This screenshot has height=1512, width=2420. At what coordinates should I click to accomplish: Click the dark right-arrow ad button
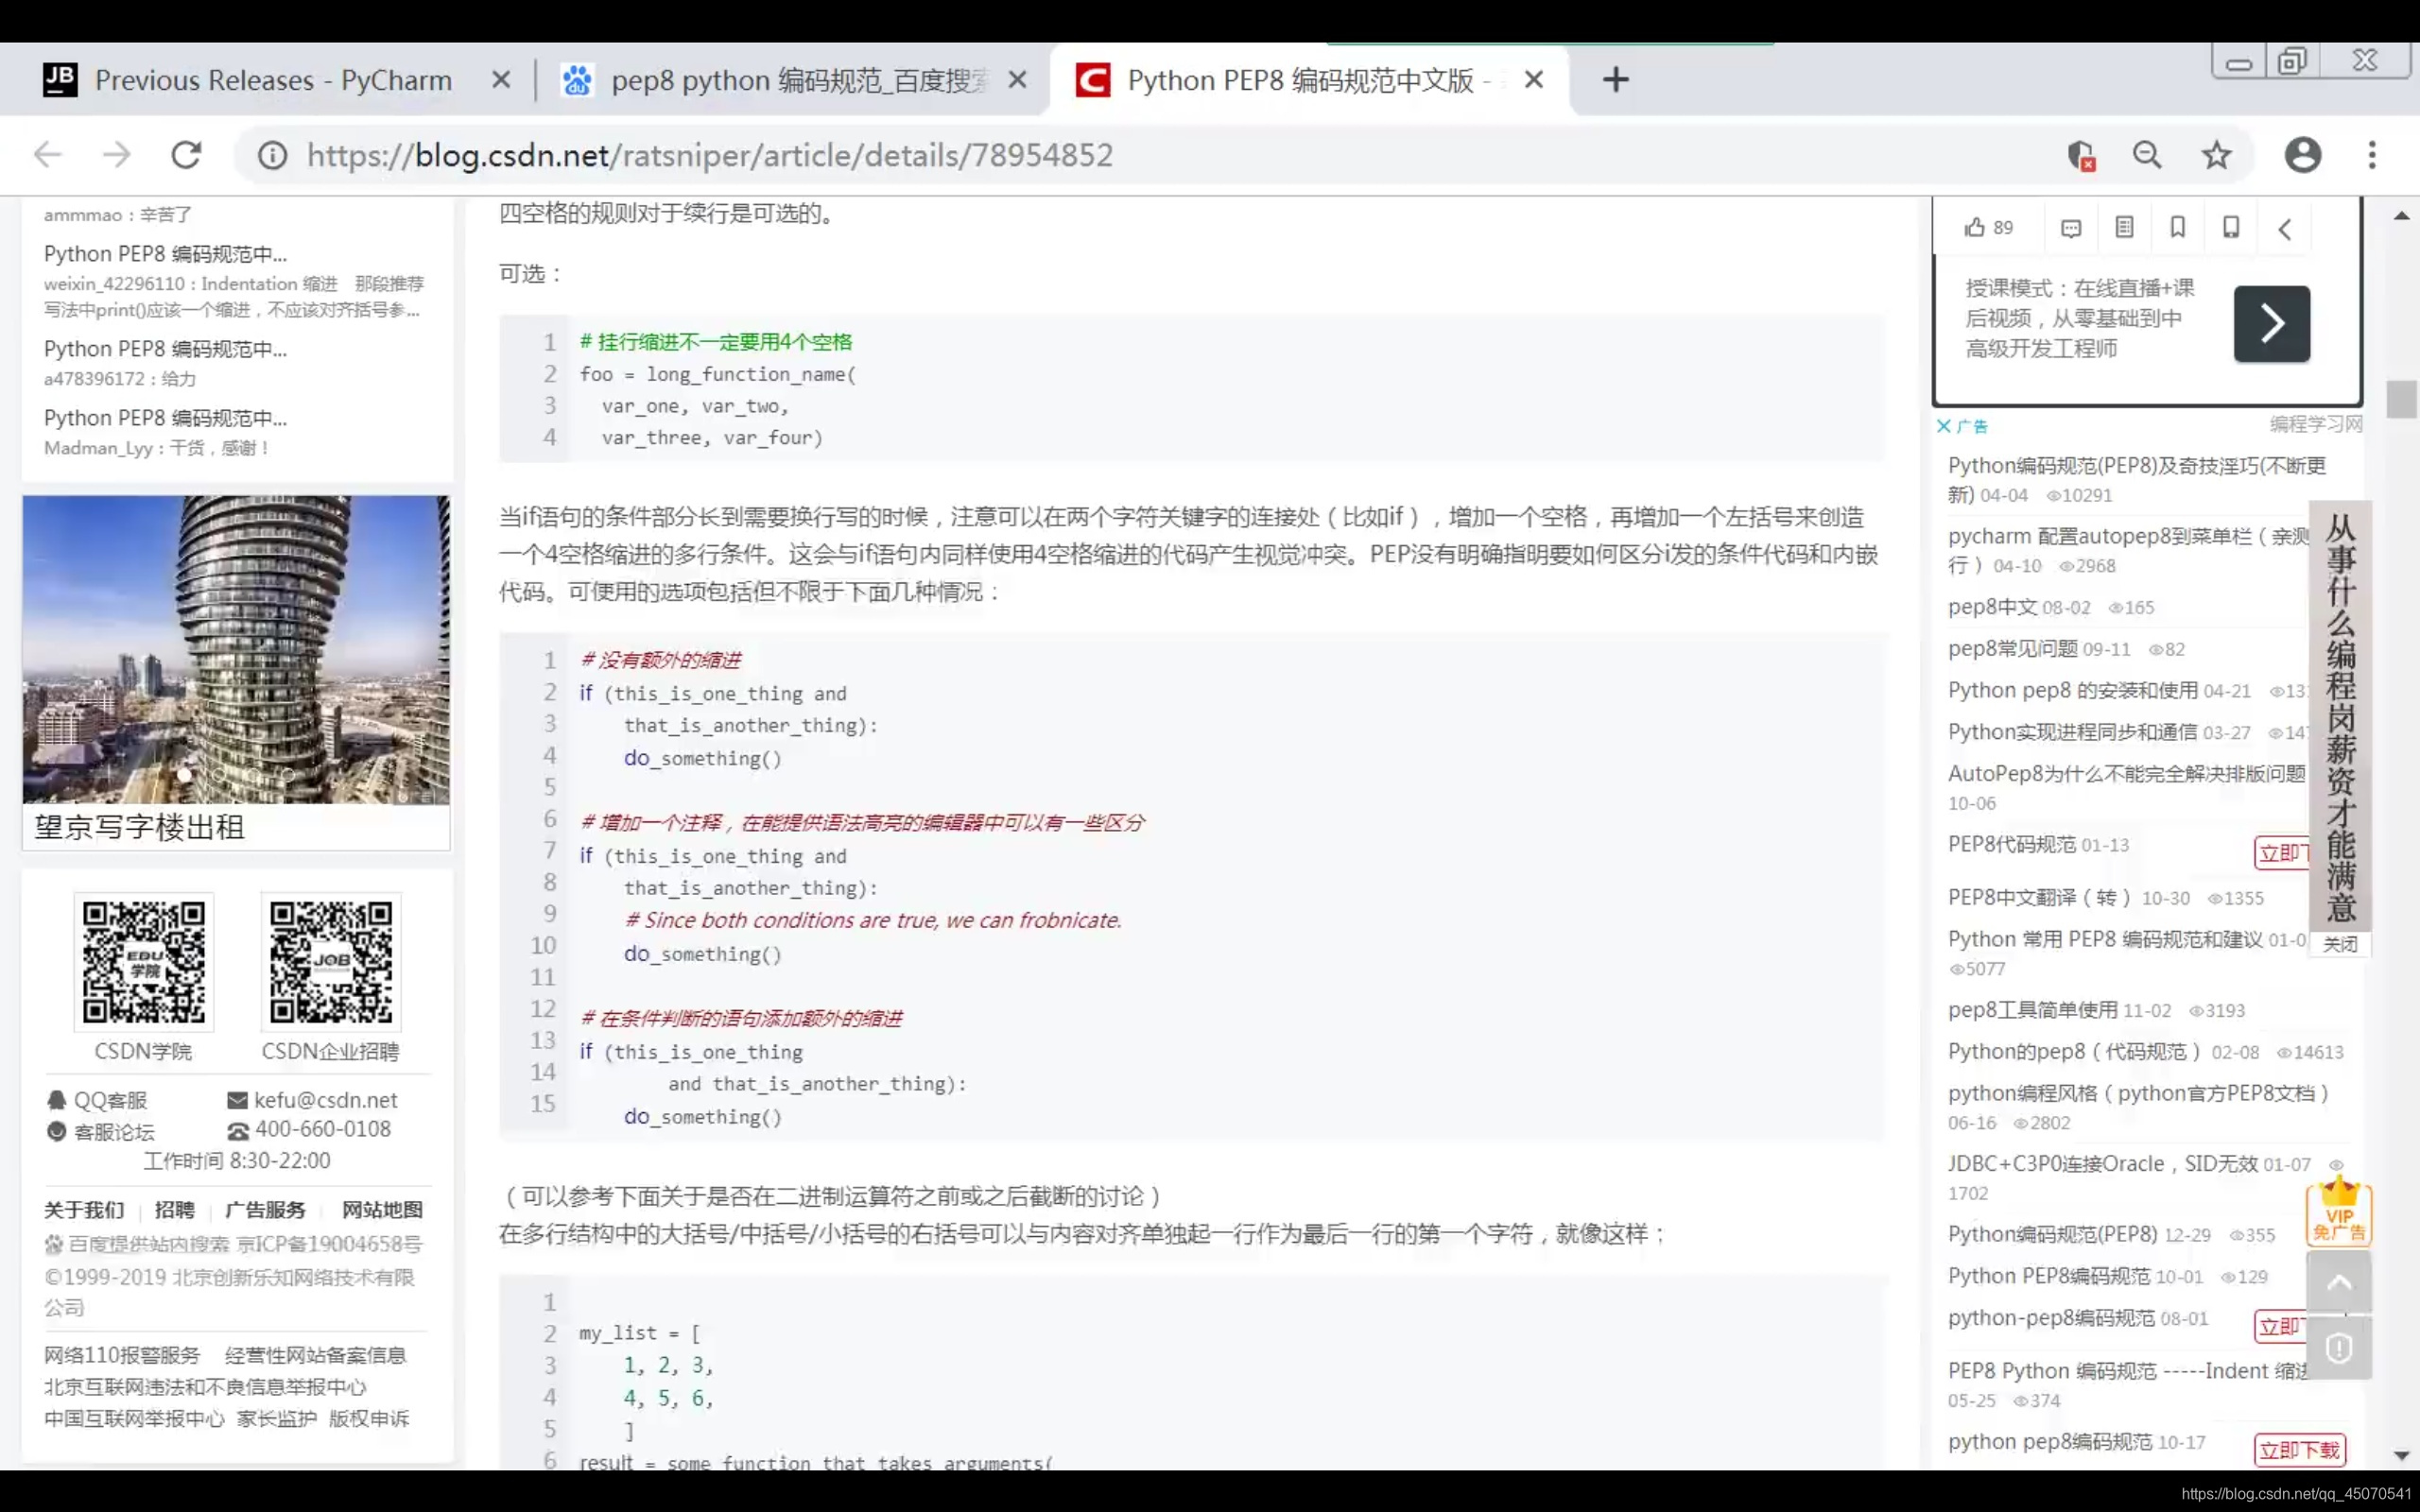point(2271,323)
